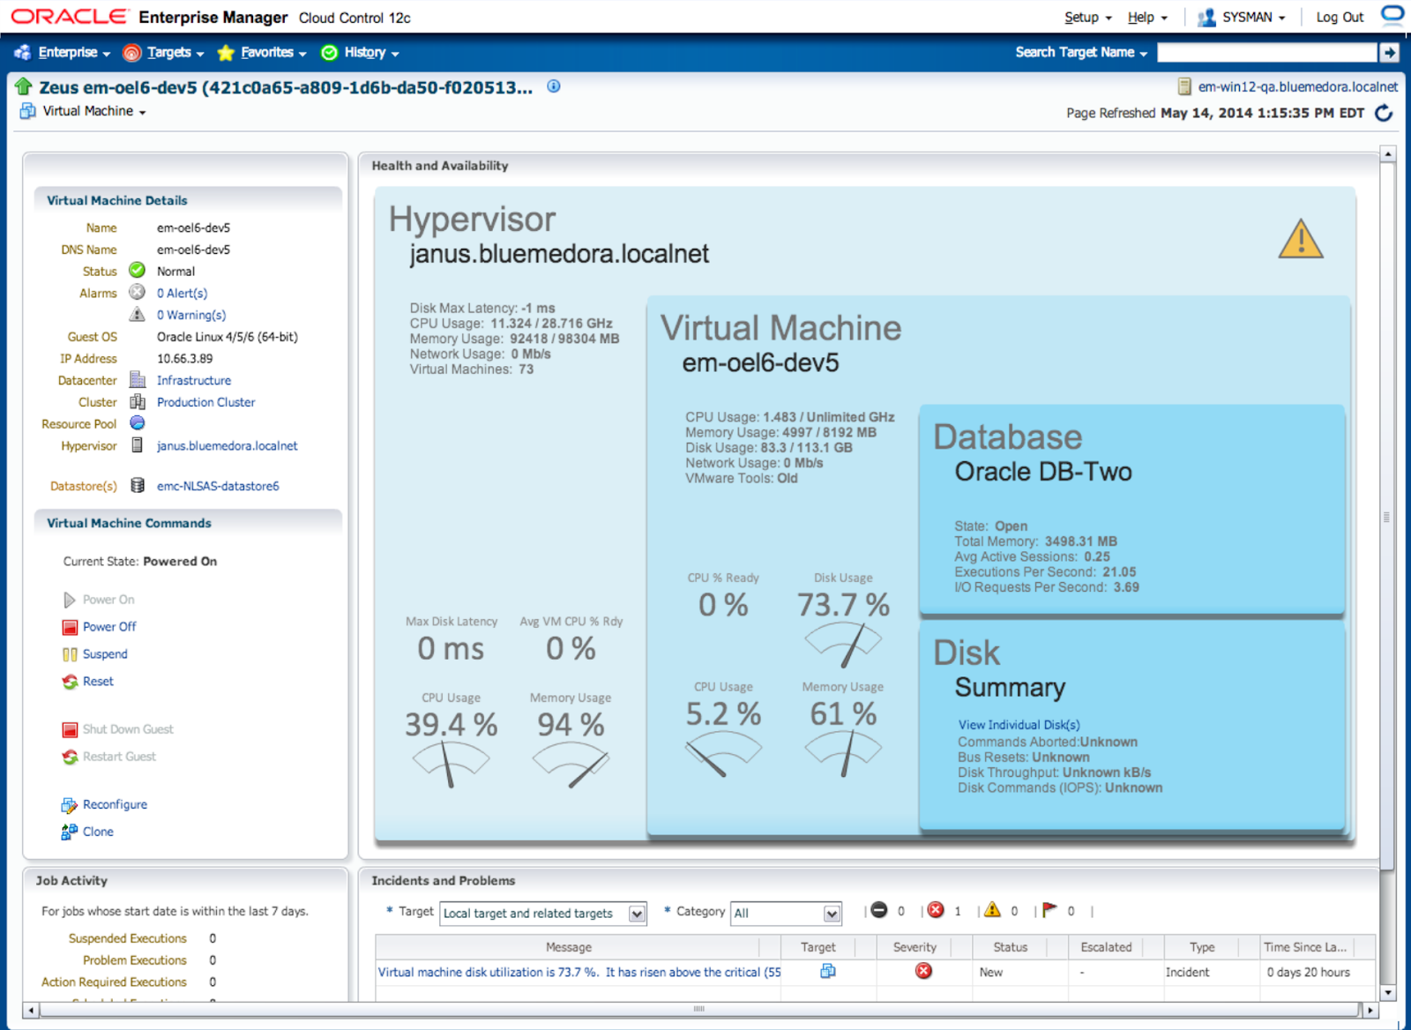
Task: Click the critical severity icon in incident row
Action: click(923, 971)
